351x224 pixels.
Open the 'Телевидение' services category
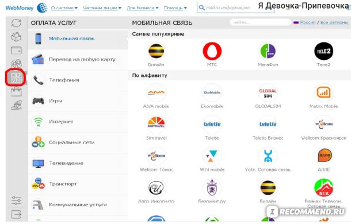[78, 163]
